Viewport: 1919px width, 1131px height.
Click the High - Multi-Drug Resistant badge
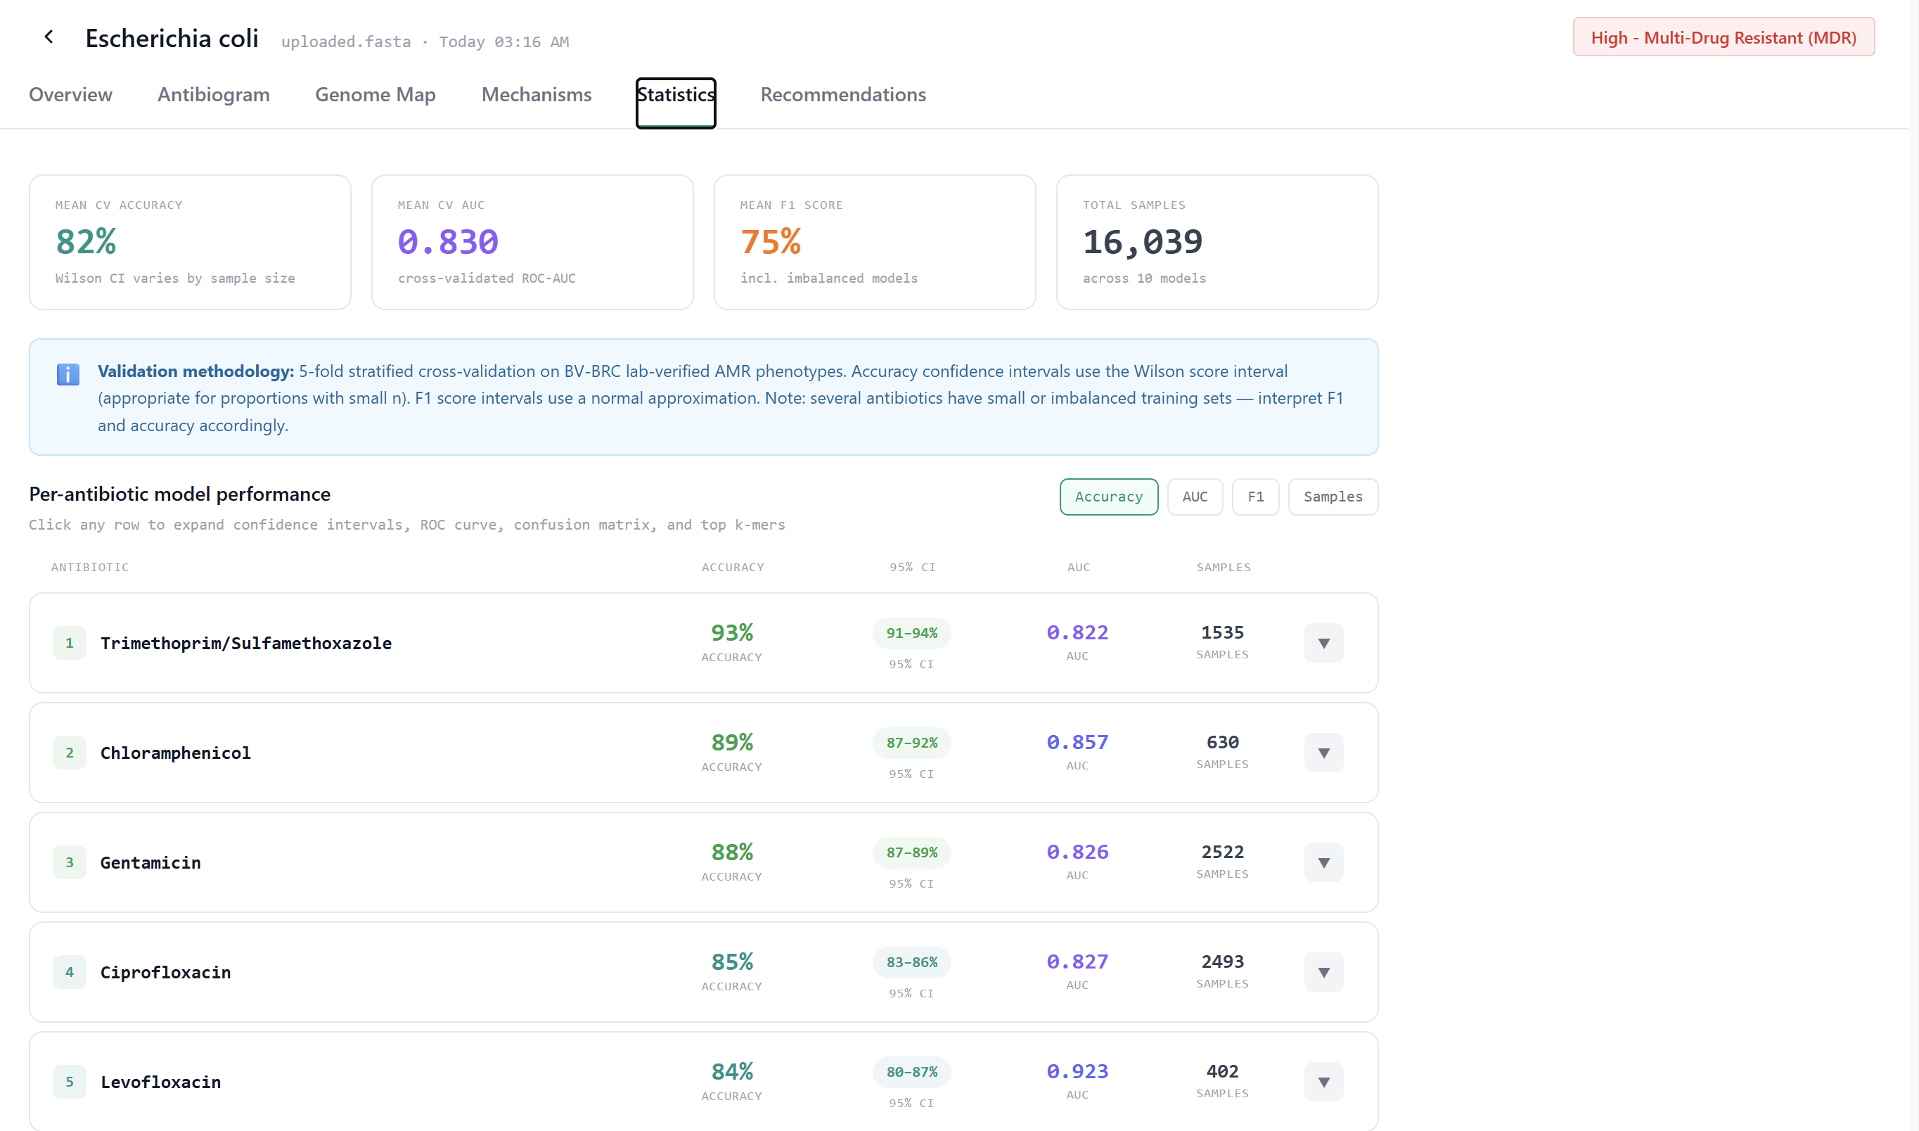(1722, 37)
